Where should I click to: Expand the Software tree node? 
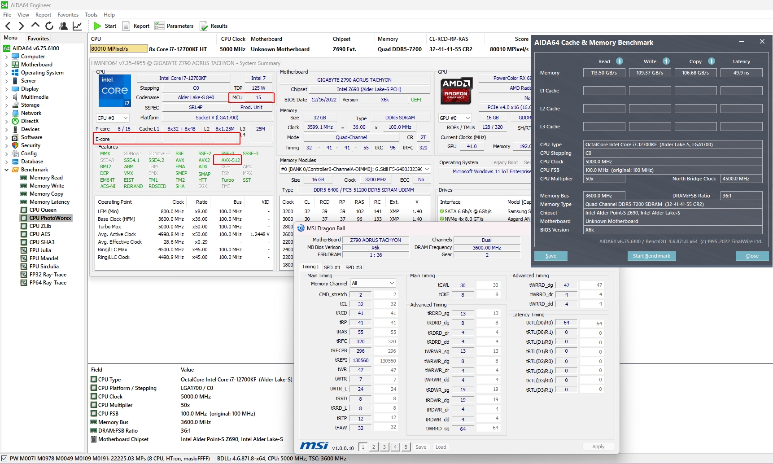point(6,137)
